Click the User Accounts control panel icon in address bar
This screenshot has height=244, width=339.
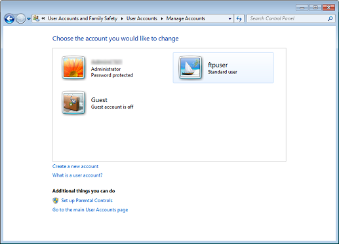pos(36,18)
